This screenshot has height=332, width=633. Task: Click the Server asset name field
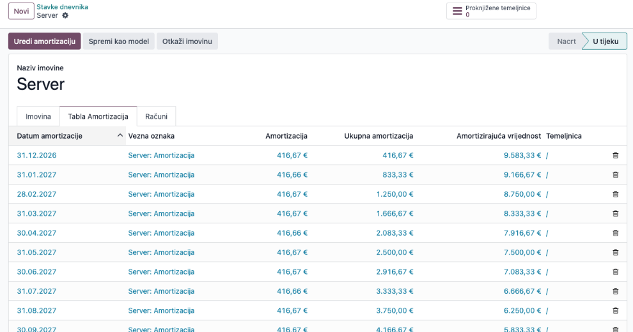(x=41, y=84)
